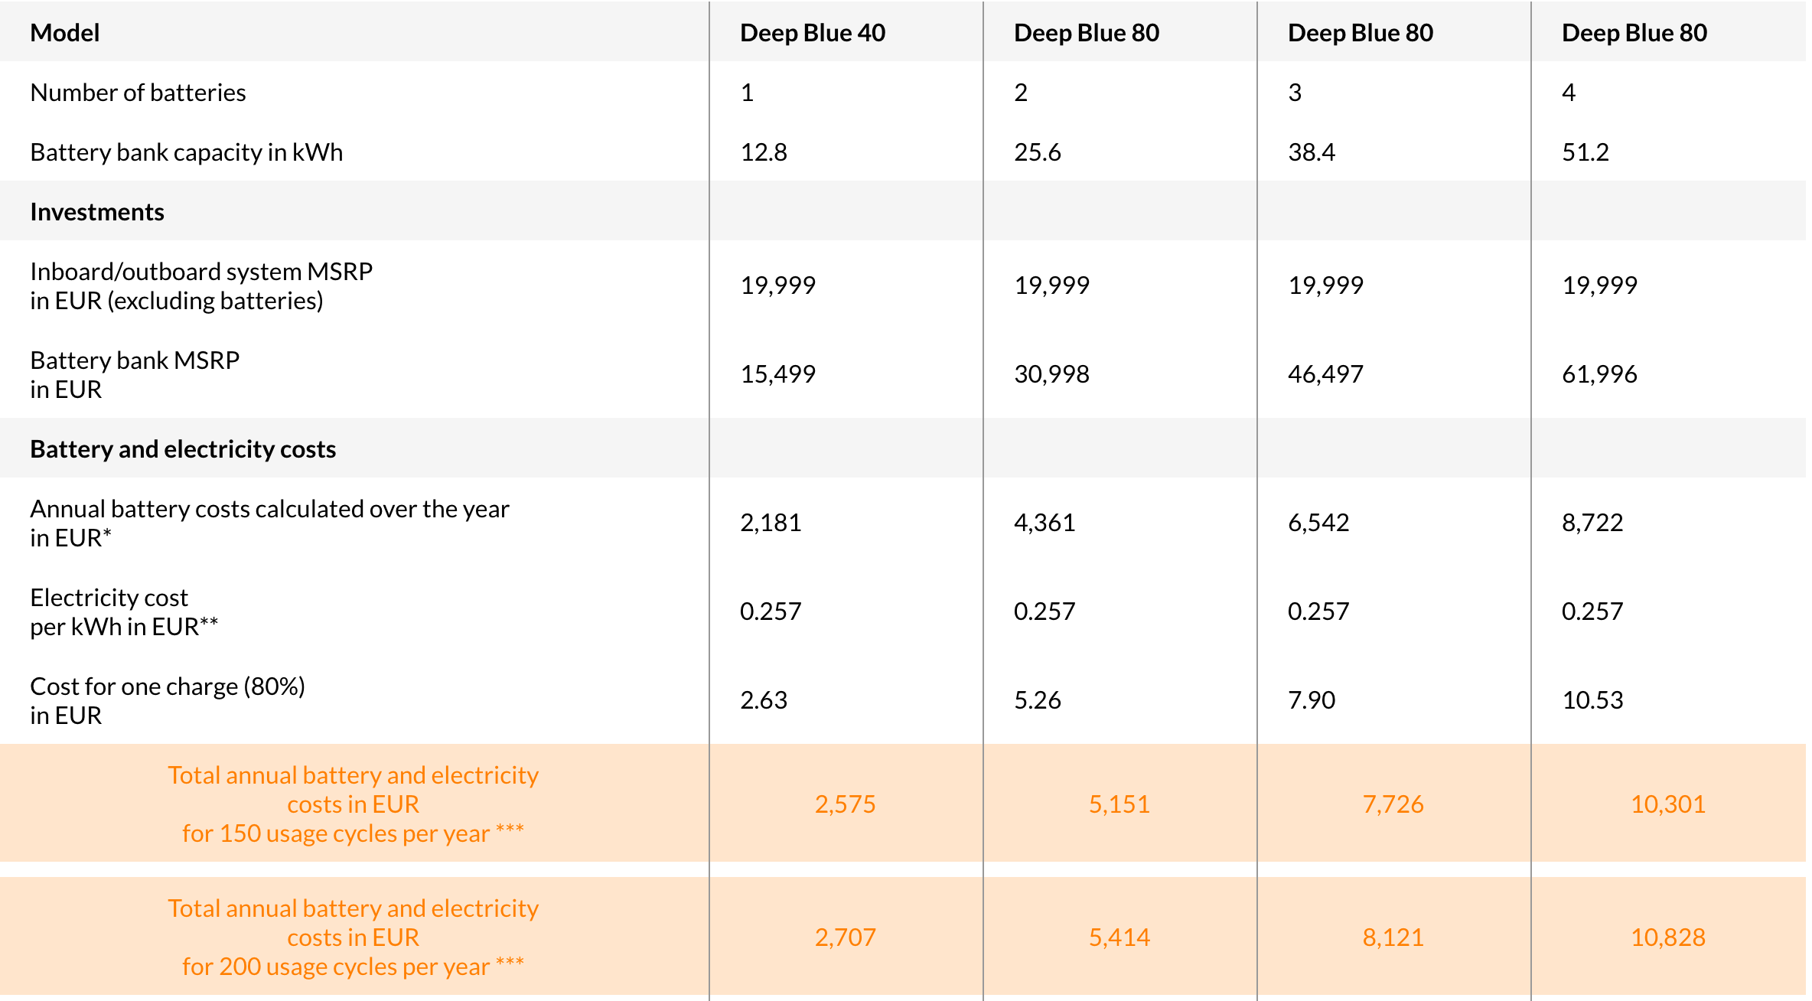This screenshot has height=1001, width=1812.
Task: Click the Inboard/outboard system MSRP label
Action: click(200, 285)
